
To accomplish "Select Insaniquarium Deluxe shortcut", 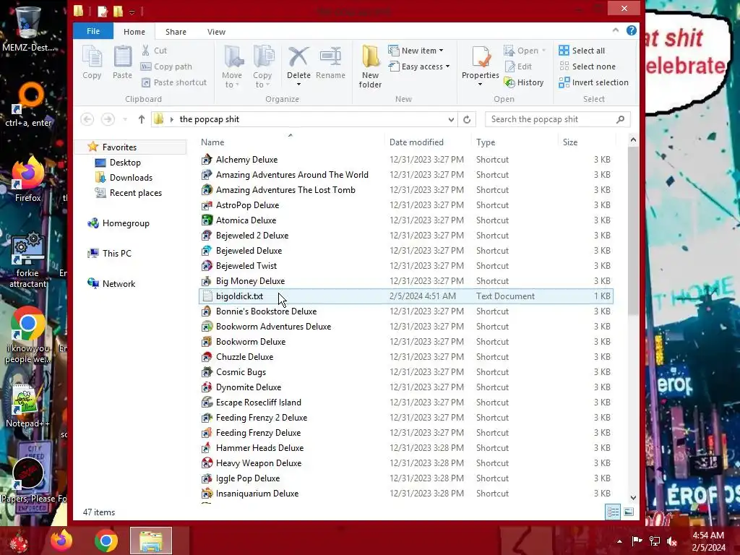I will tap(406, 493).
